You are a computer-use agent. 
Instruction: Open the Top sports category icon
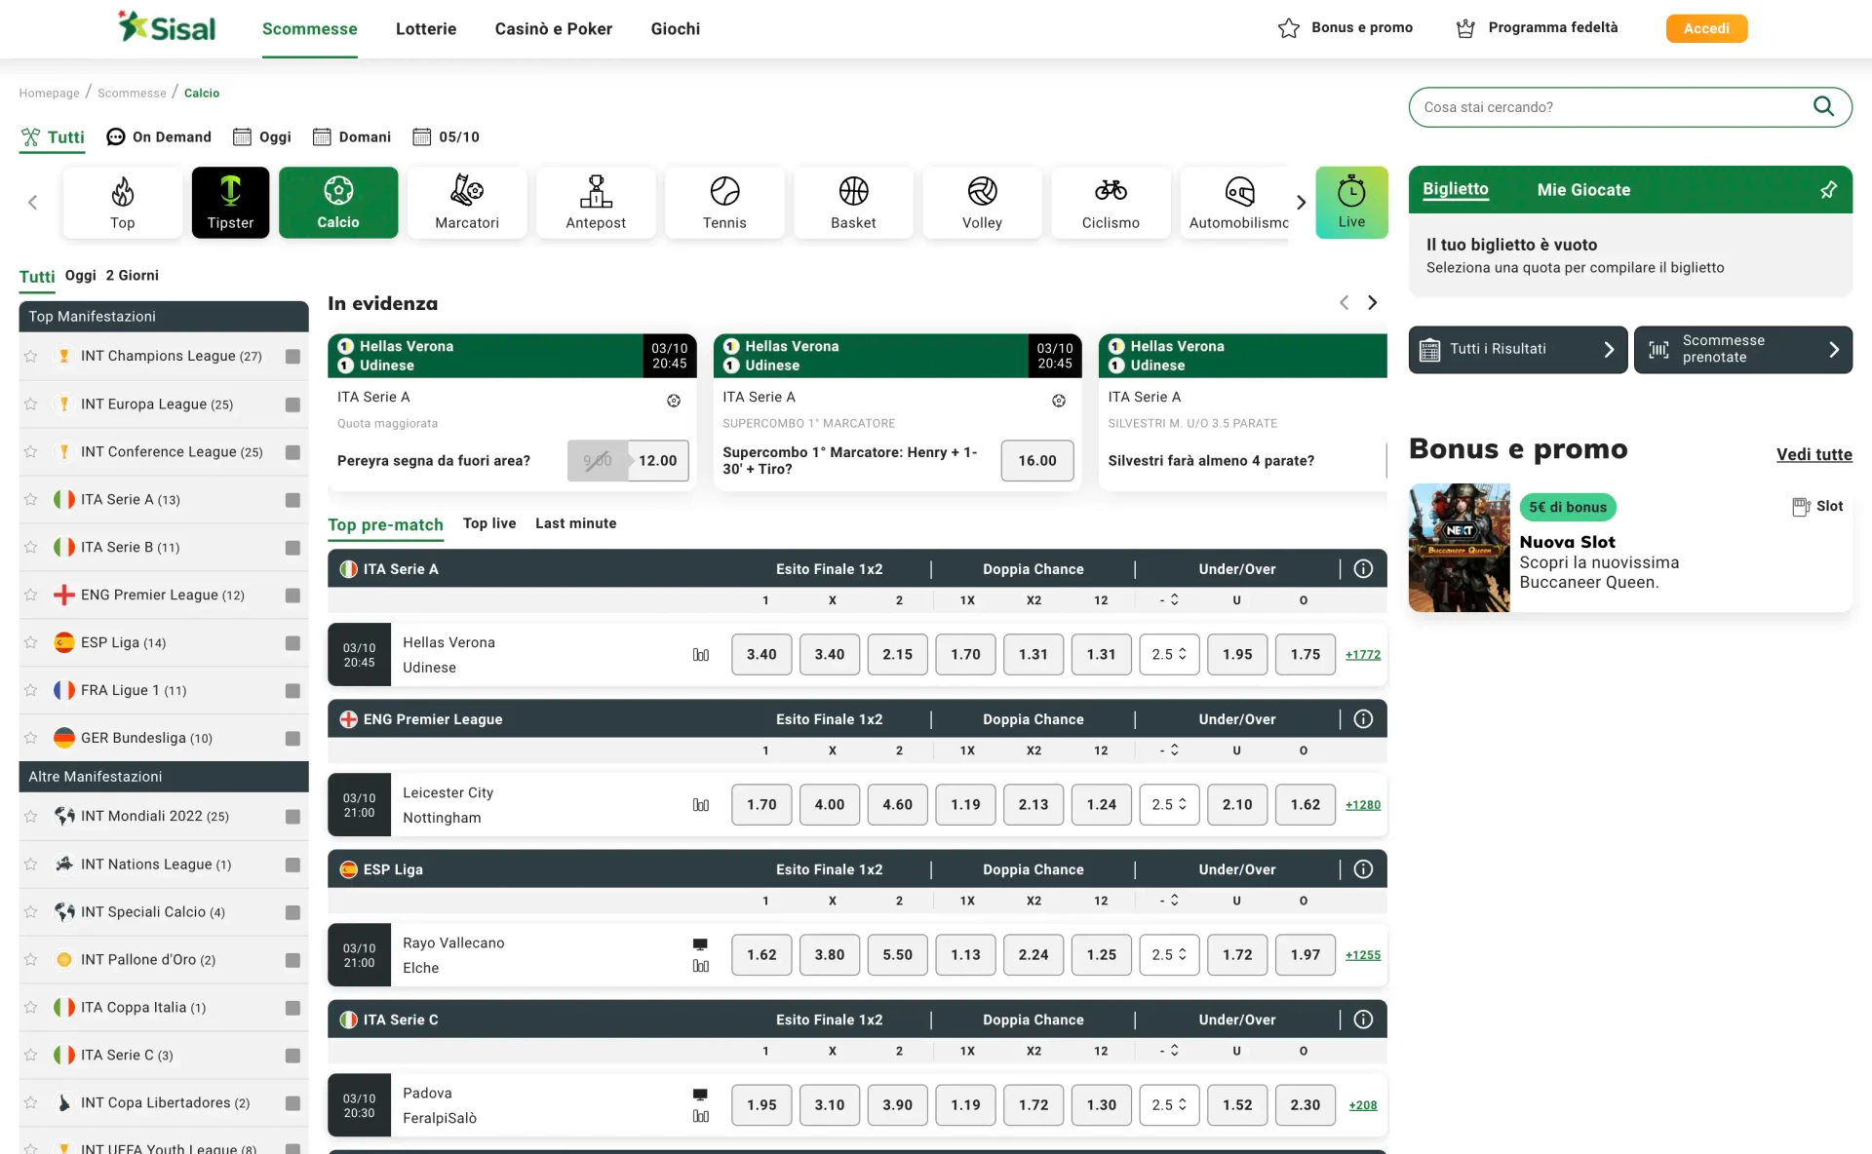pyautogui.click(x=122, y=202)
